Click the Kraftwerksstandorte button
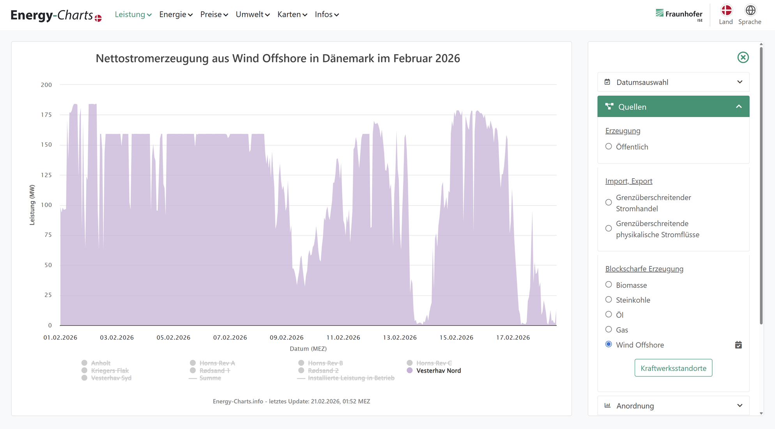The height and width of the screenshot is (429, 775). (673, 368)
